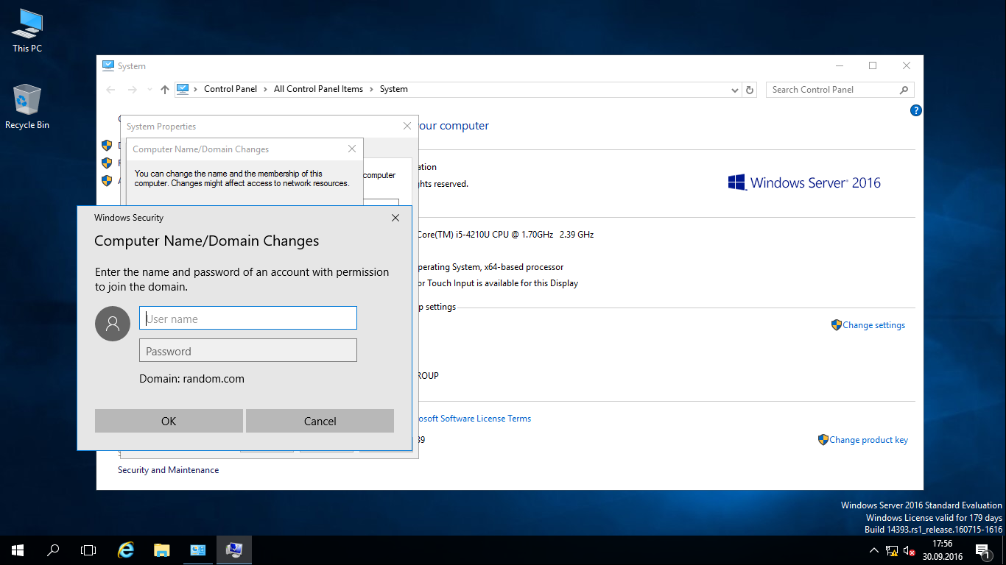
Task: Click in the User name field
Action: point(248,318)
